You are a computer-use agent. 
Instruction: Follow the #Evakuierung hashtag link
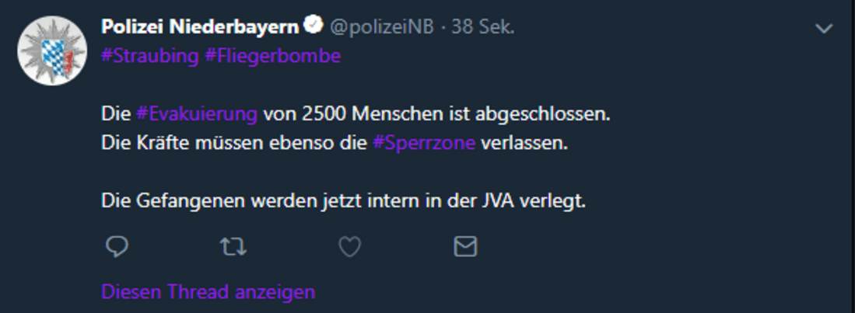point(197,115)
